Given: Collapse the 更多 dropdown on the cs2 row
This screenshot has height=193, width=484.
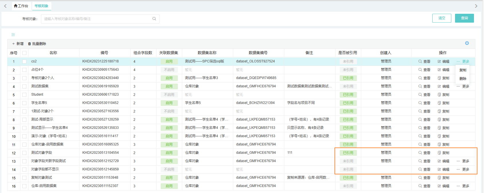Looking at the screenshot, I should [463, 62].
